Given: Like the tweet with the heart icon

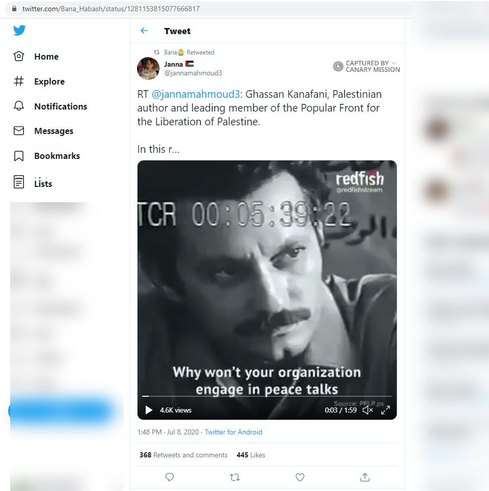Looking at the screenshot, I should click(300, 477).
